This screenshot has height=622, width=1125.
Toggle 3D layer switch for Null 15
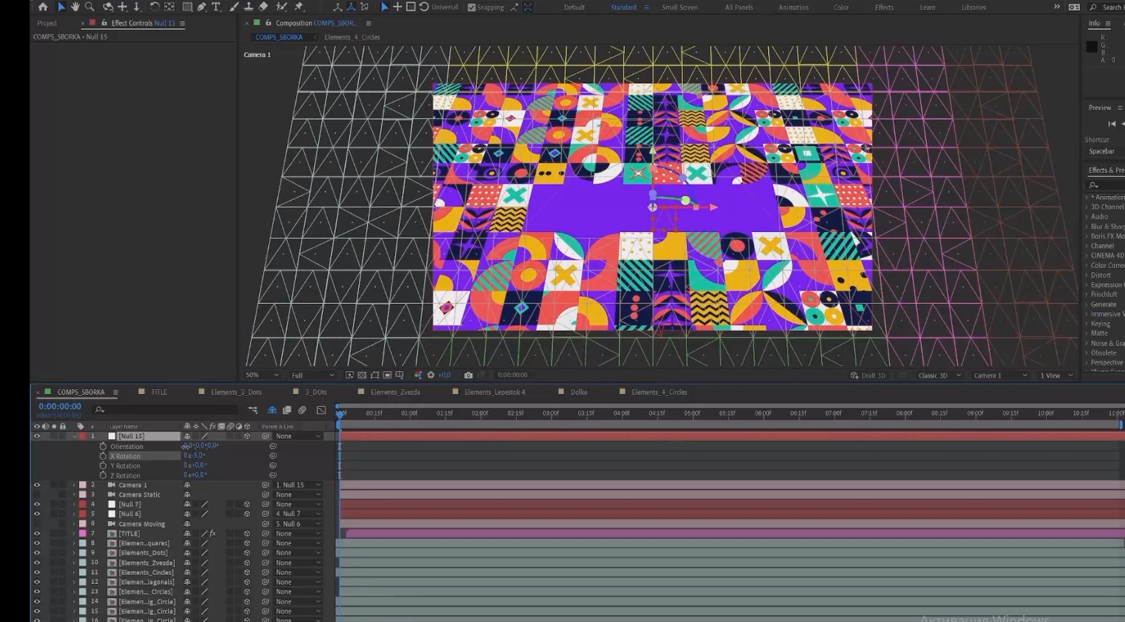coord(247,437)
